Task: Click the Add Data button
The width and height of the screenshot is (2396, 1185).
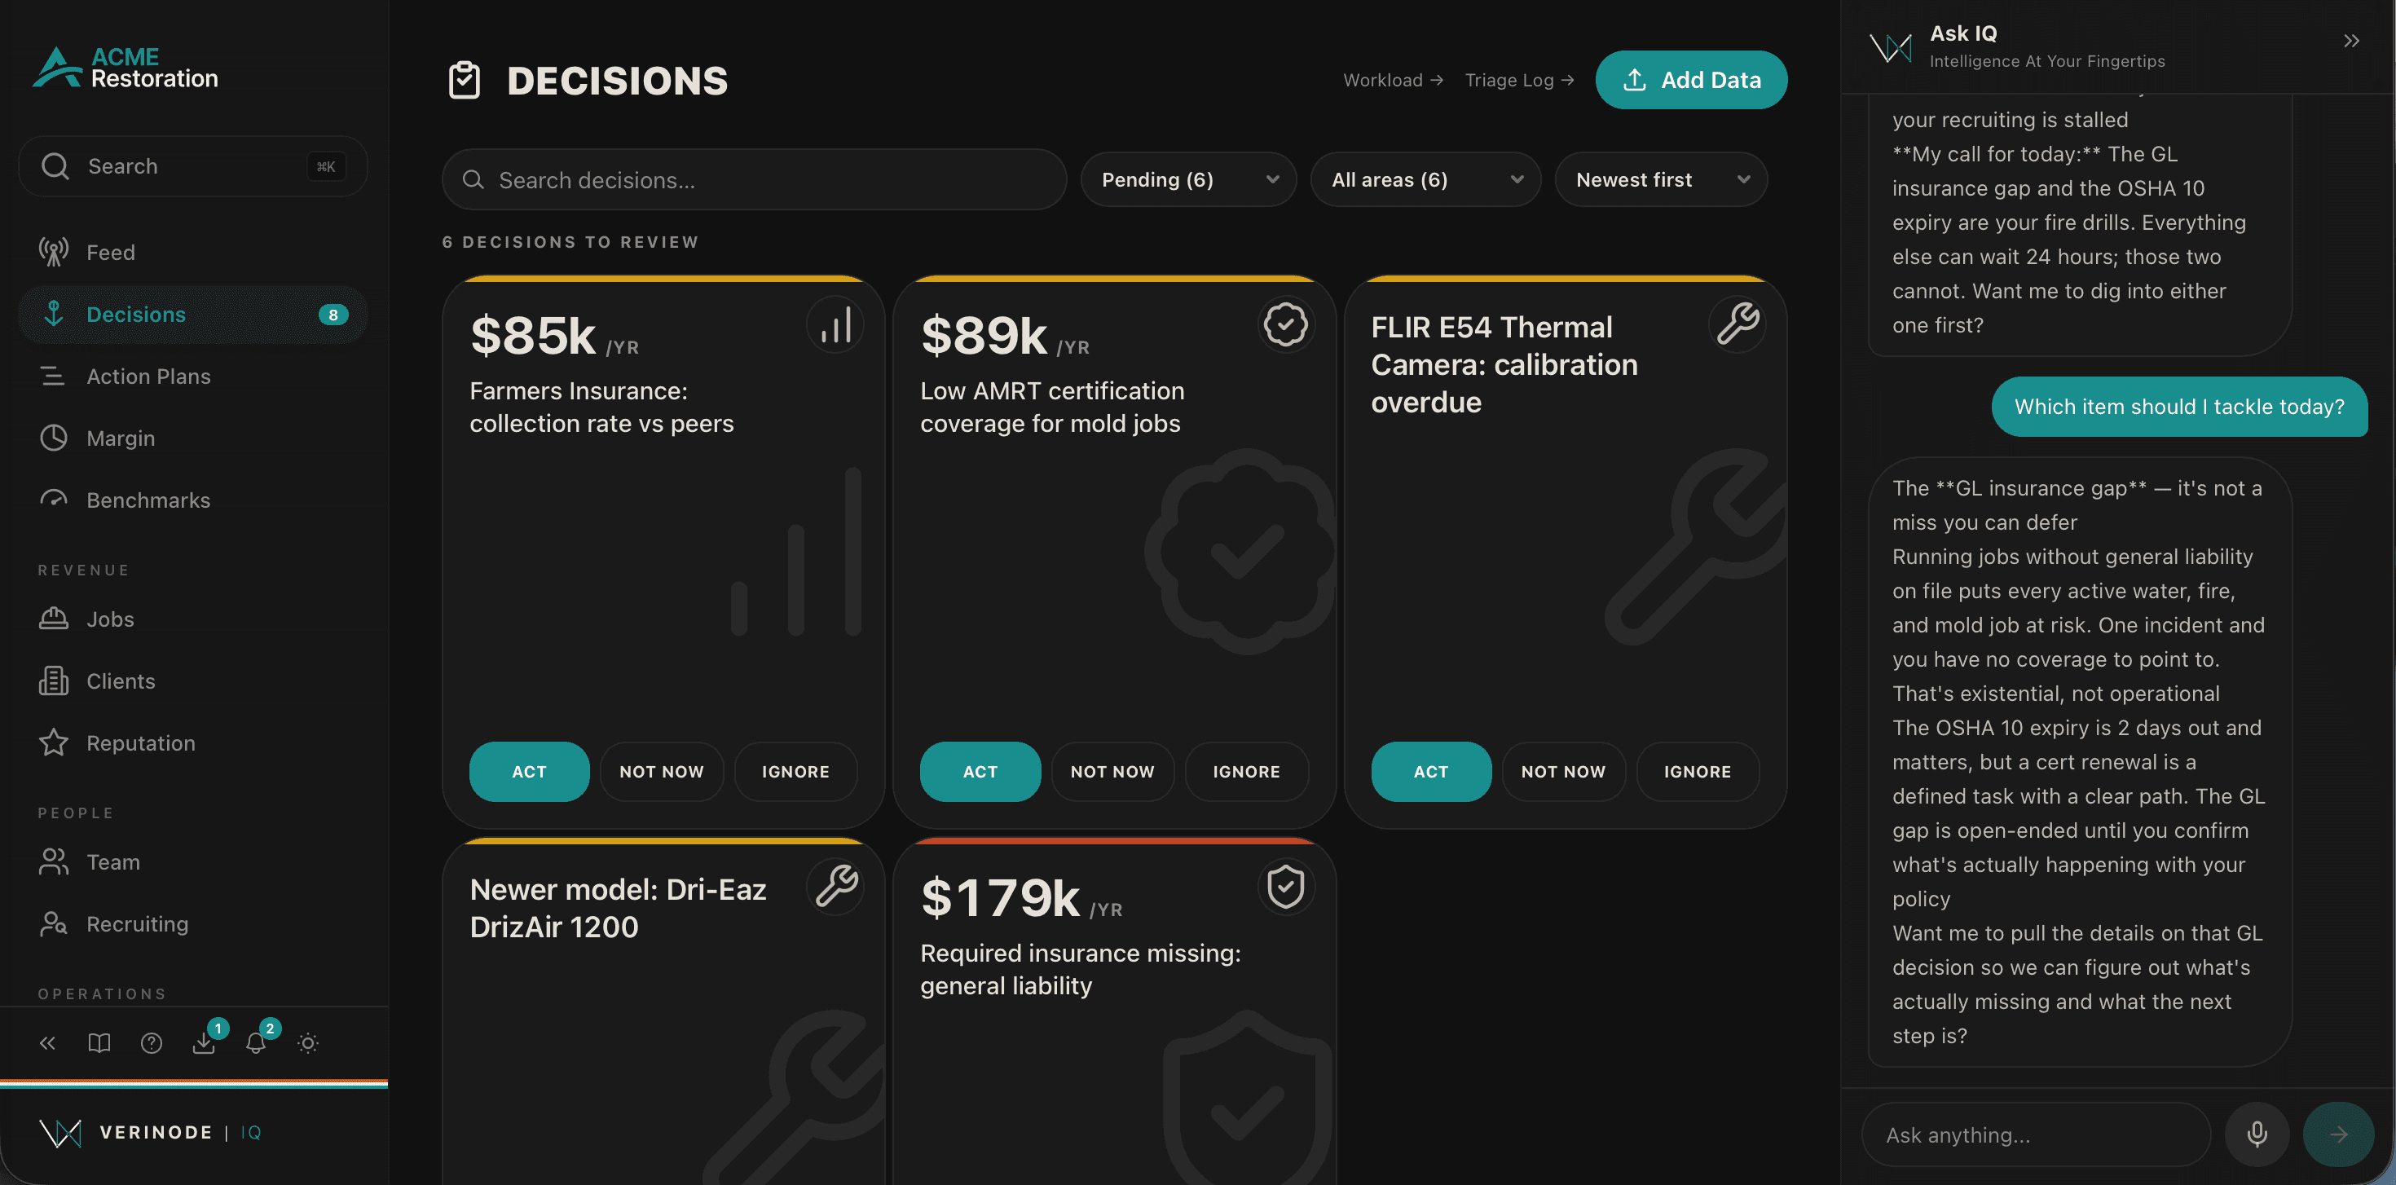Action: click(1691, 80)
